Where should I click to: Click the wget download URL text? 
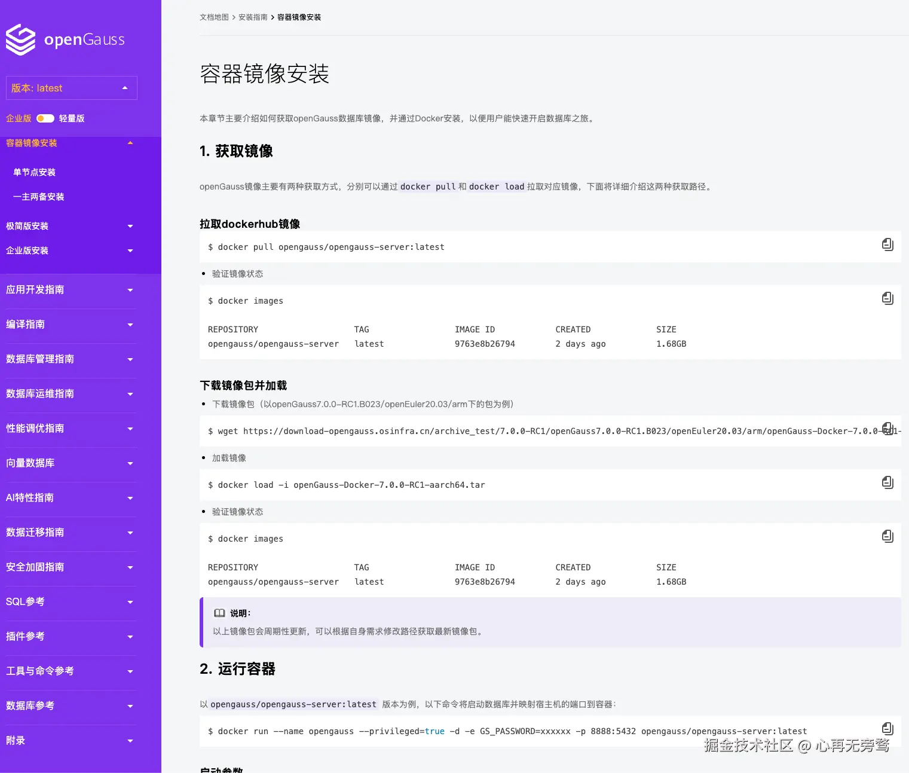click(x=572, y=431)
